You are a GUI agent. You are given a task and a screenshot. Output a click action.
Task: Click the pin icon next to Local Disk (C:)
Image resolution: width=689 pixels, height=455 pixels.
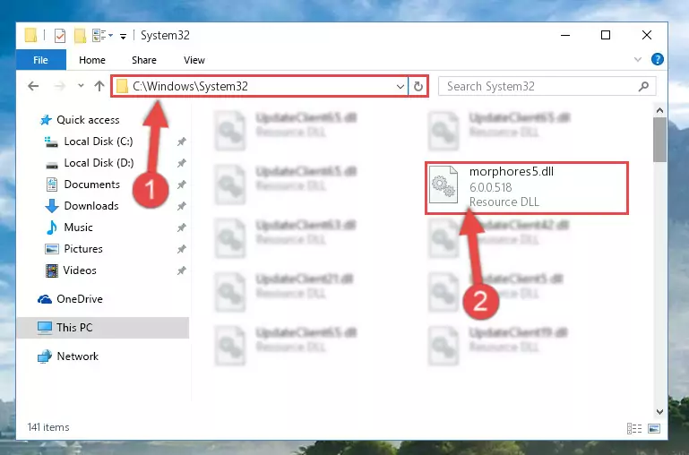(x=181, y=142)
